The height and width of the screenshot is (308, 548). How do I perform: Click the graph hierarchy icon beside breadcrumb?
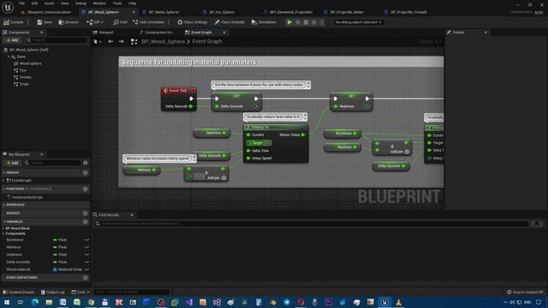click(x=134, y=42)
